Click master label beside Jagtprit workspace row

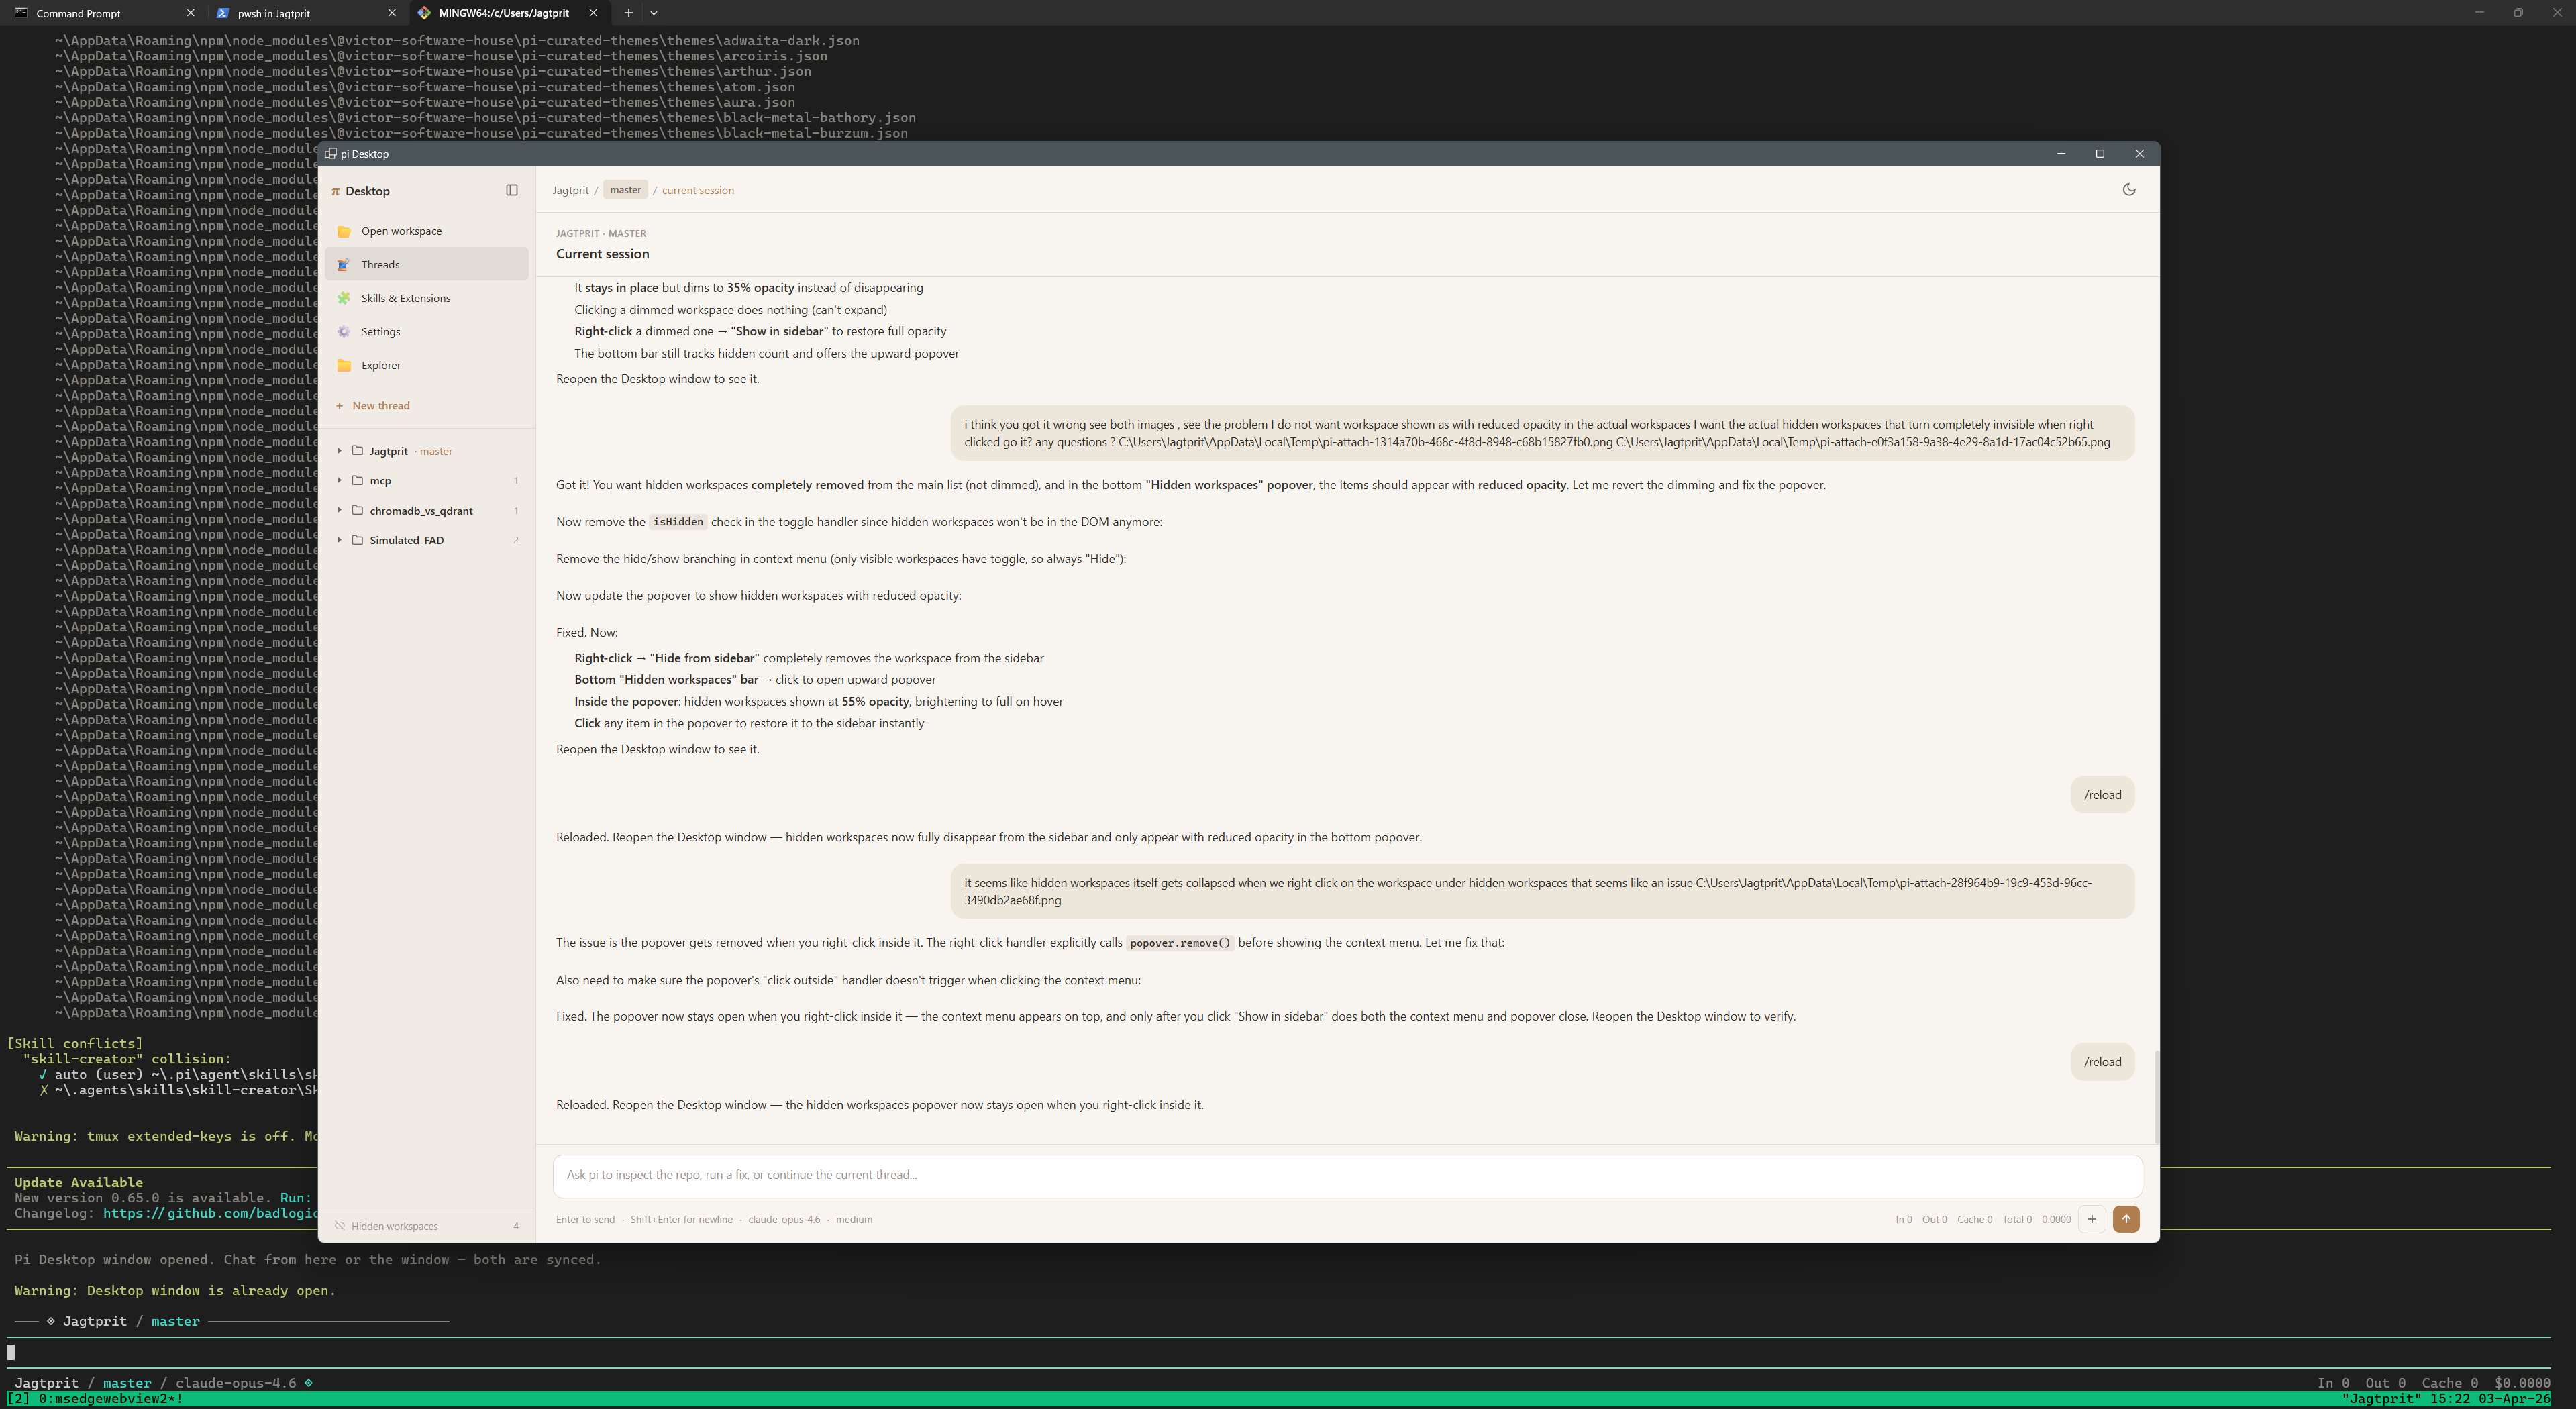pyautogui.click(x=436, y=451)
